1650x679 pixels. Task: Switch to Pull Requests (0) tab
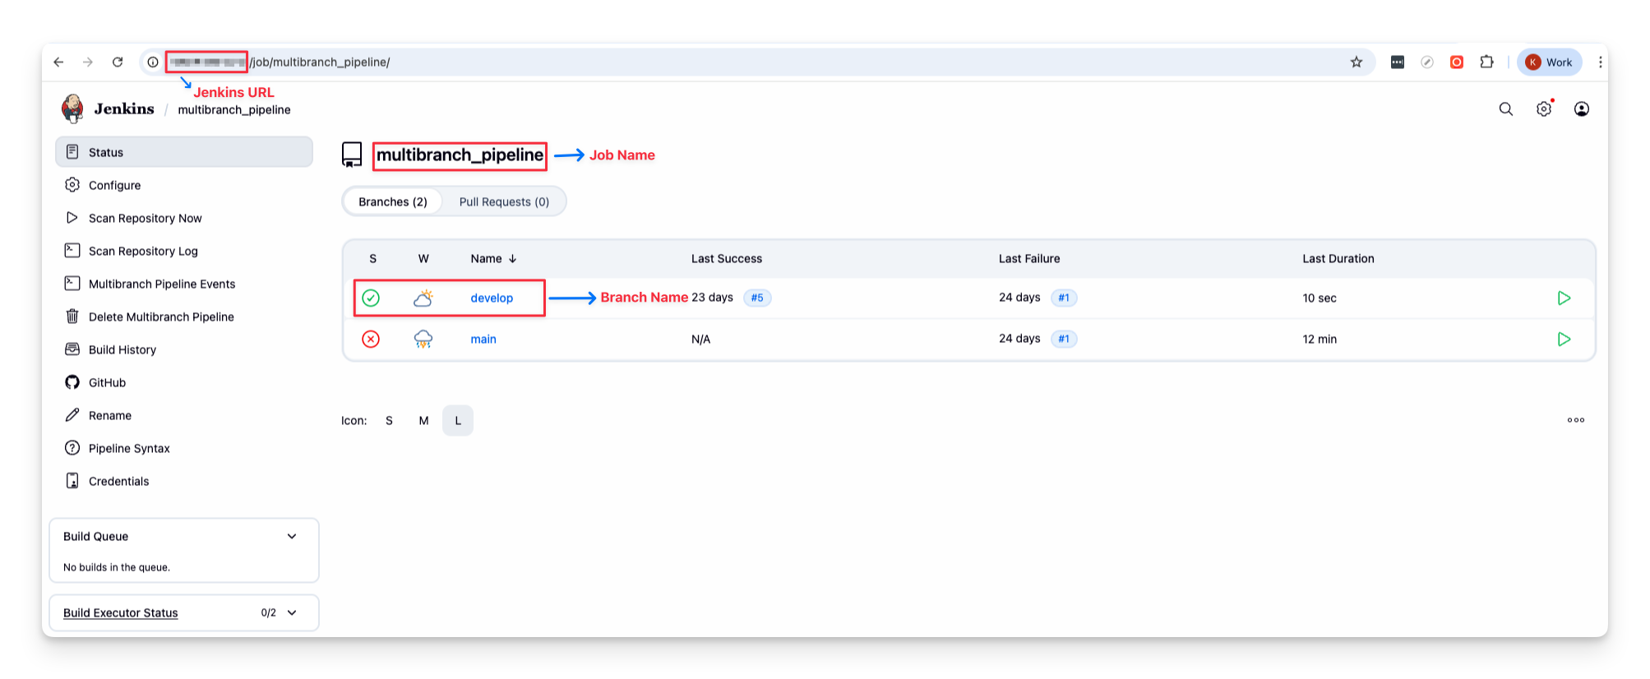coord(504,202)
